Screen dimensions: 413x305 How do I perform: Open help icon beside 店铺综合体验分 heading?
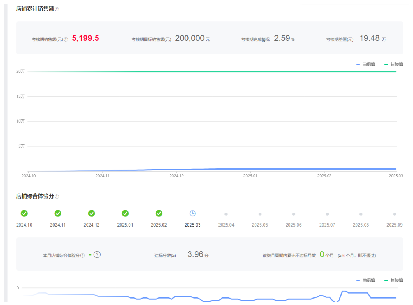click(57, 196)
